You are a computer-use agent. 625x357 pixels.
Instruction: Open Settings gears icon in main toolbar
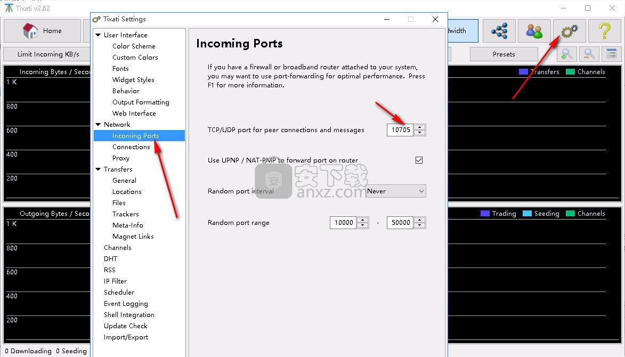[x=569, y=31]
